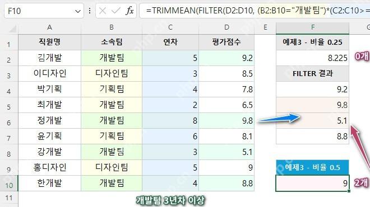Screen dimensions: 370x207
Task: Click header cell 평가점수
Action: pyautogui.click(x=226, y=42)
